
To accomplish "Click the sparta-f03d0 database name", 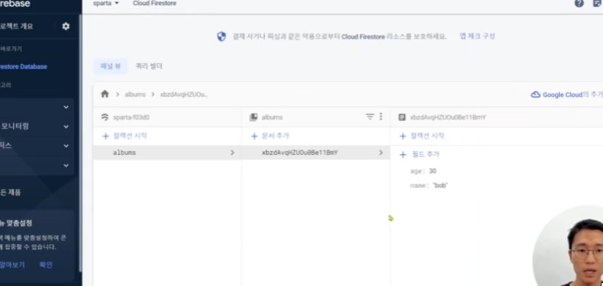I will click(131, 117).
